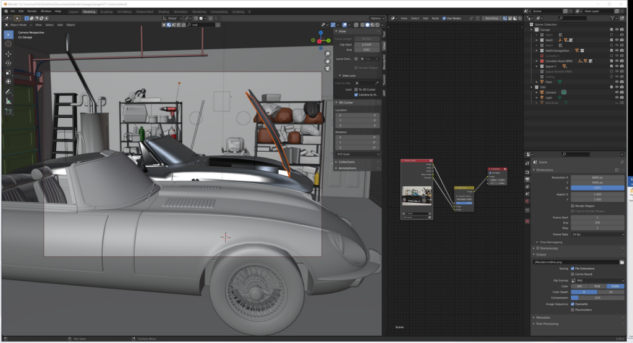Select the Measure tool
Screen dimensions: 633x343
[x=8, y=101]
